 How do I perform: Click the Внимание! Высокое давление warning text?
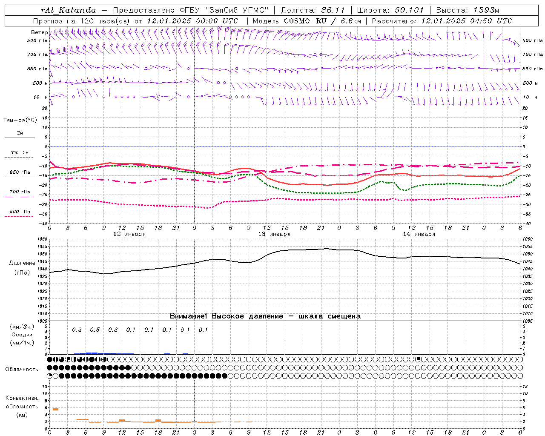[x=265, y=316]
